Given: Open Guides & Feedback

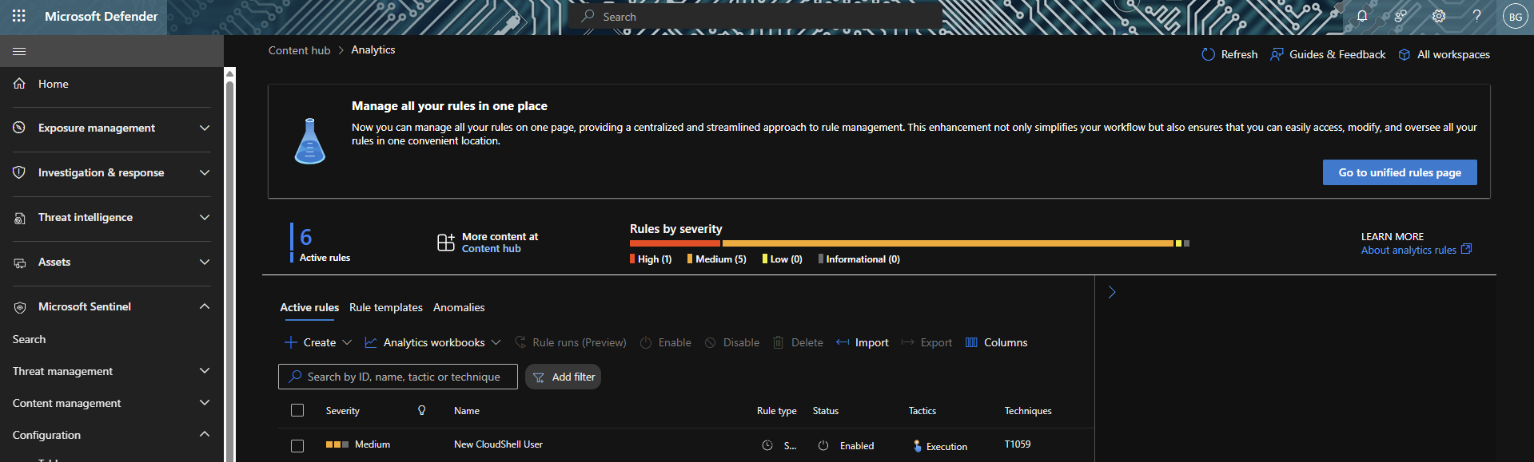Looking at the screenshot, I should (x=1328, y=54).
